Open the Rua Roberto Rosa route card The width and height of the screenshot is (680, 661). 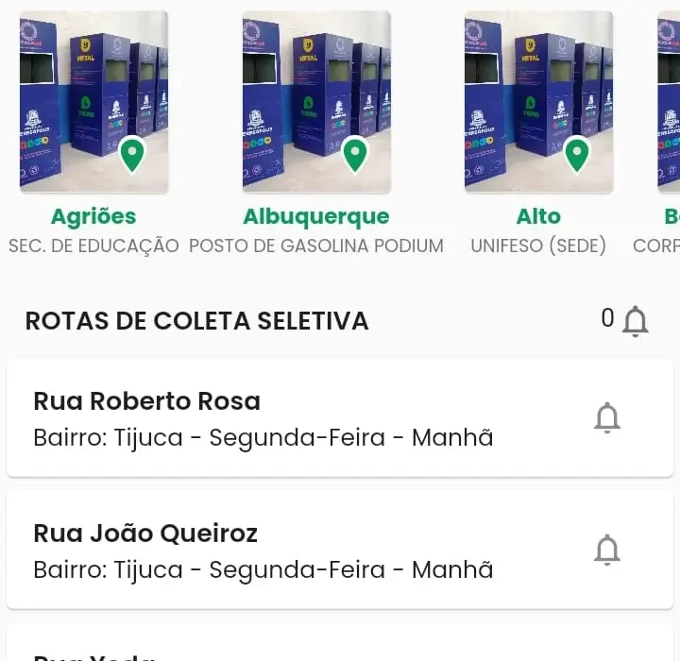(283, 417)
